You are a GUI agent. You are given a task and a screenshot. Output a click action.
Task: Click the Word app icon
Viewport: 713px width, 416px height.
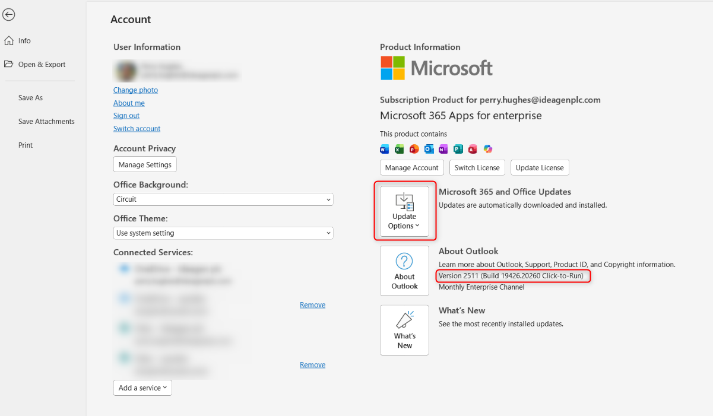coord(384,149)
